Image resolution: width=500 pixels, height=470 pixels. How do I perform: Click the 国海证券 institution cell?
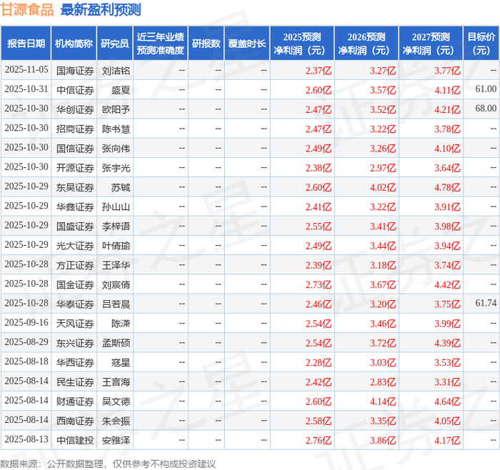point(75,71)
